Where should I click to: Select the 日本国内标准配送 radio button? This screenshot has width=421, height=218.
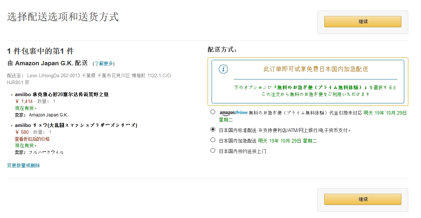tap(213, 129)
